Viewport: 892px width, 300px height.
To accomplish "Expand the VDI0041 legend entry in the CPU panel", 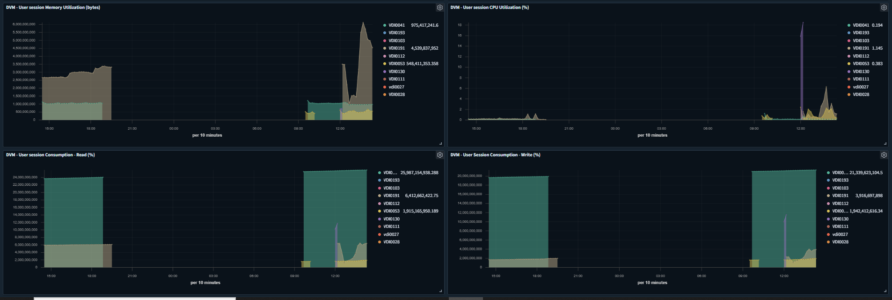I will (x=861, y=25).
